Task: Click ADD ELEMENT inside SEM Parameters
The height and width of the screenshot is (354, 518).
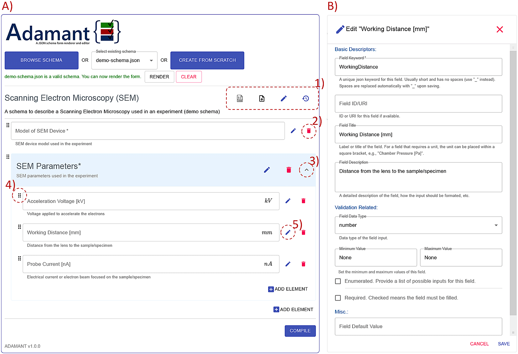Action: 287,289
